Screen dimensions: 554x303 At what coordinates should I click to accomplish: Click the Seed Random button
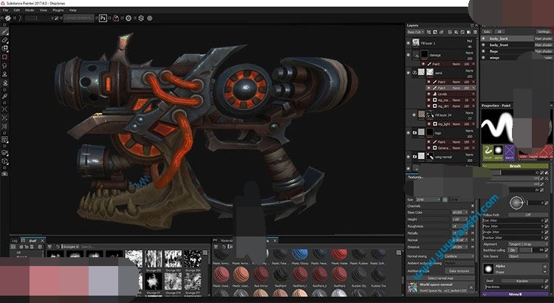pyautogui.click(x=522, y=281)
